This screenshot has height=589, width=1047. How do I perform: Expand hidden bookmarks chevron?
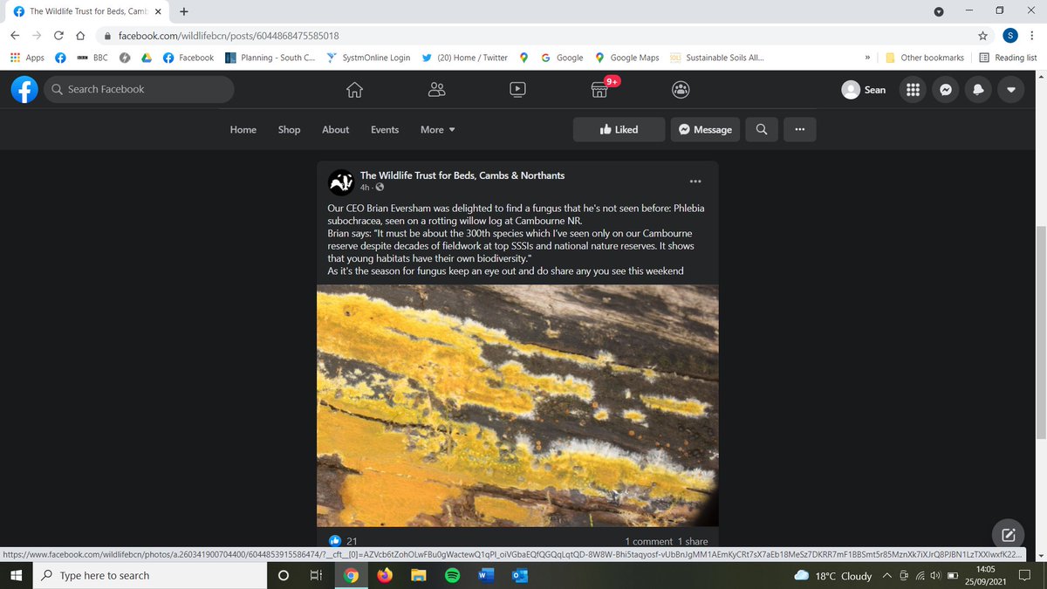coord(867,58)
